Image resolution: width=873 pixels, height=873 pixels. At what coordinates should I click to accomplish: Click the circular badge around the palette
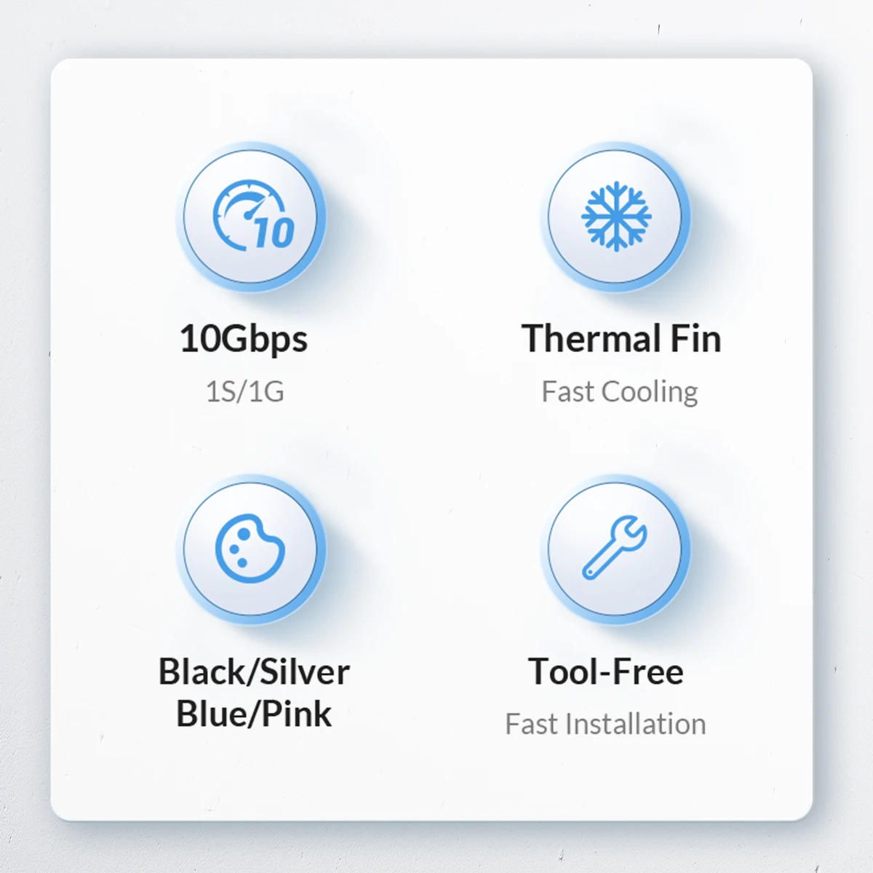click(x=250, y=549)
